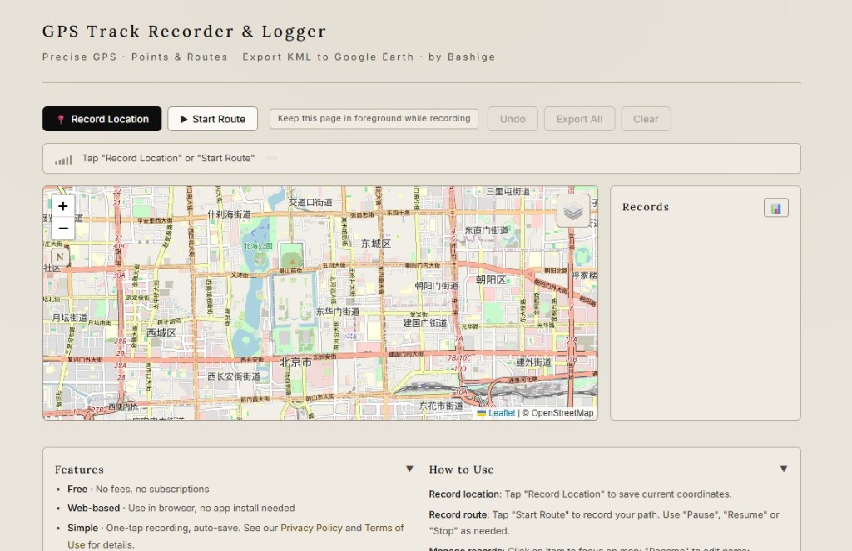Click the GPS signal strength indicator

point(63,159)
